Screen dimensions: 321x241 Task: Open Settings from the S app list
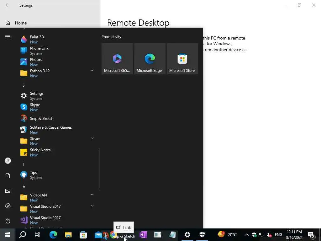point(57,96)
